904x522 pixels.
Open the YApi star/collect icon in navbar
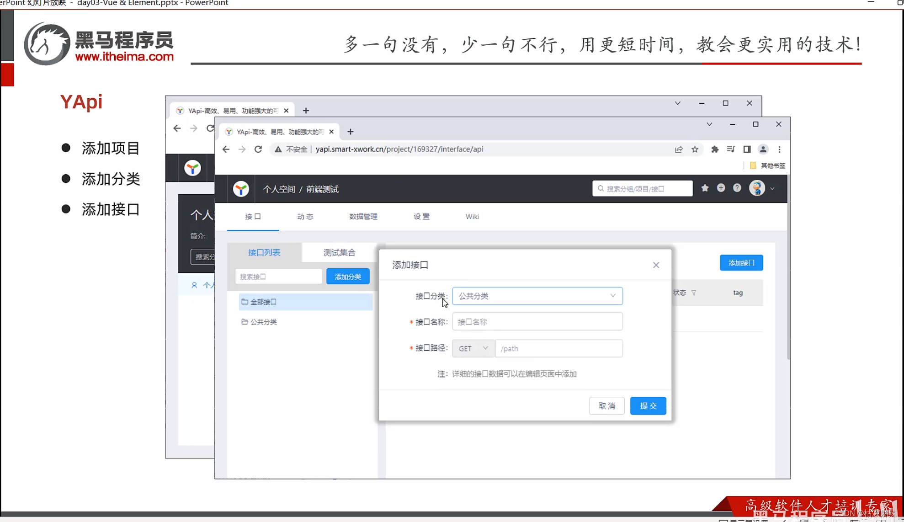pos(705,188)
